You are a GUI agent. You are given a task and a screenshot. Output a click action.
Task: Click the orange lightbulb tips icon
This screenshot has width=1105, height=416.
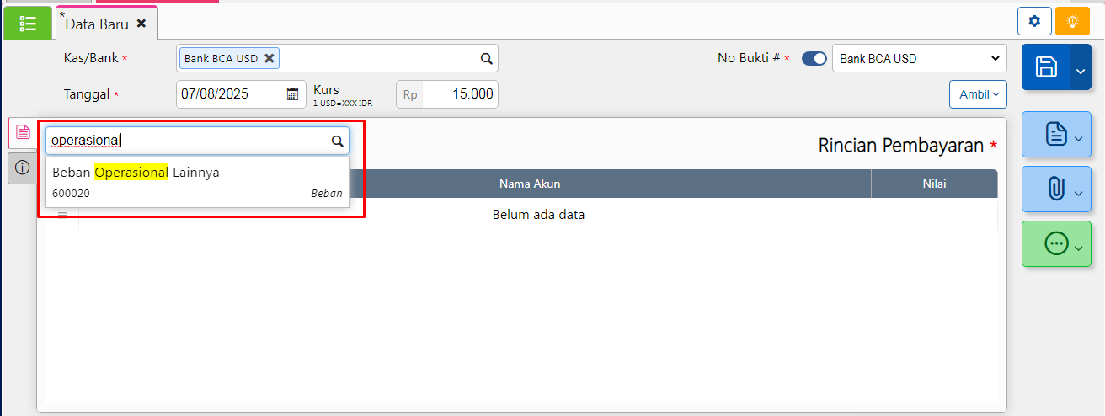click(x=1072, y=21)
